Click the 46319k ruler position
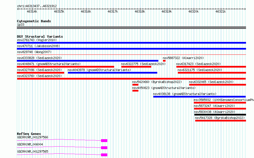 tap(167, 11)
